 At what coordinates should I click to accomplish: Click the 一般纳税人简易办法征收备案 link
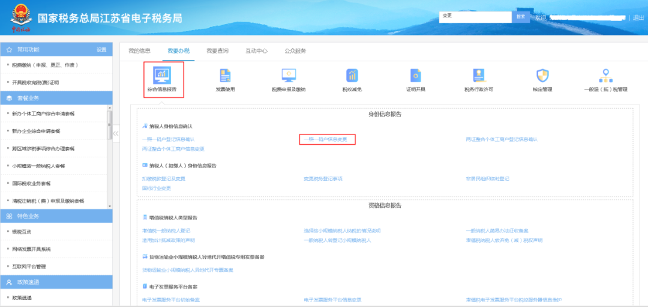pos(497,231)
